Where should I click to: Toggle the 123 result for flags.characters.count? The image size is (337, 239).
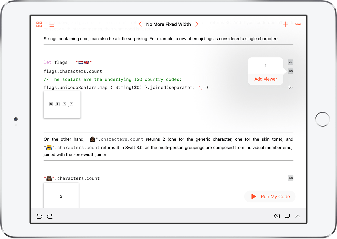click(x=291, y=71)
